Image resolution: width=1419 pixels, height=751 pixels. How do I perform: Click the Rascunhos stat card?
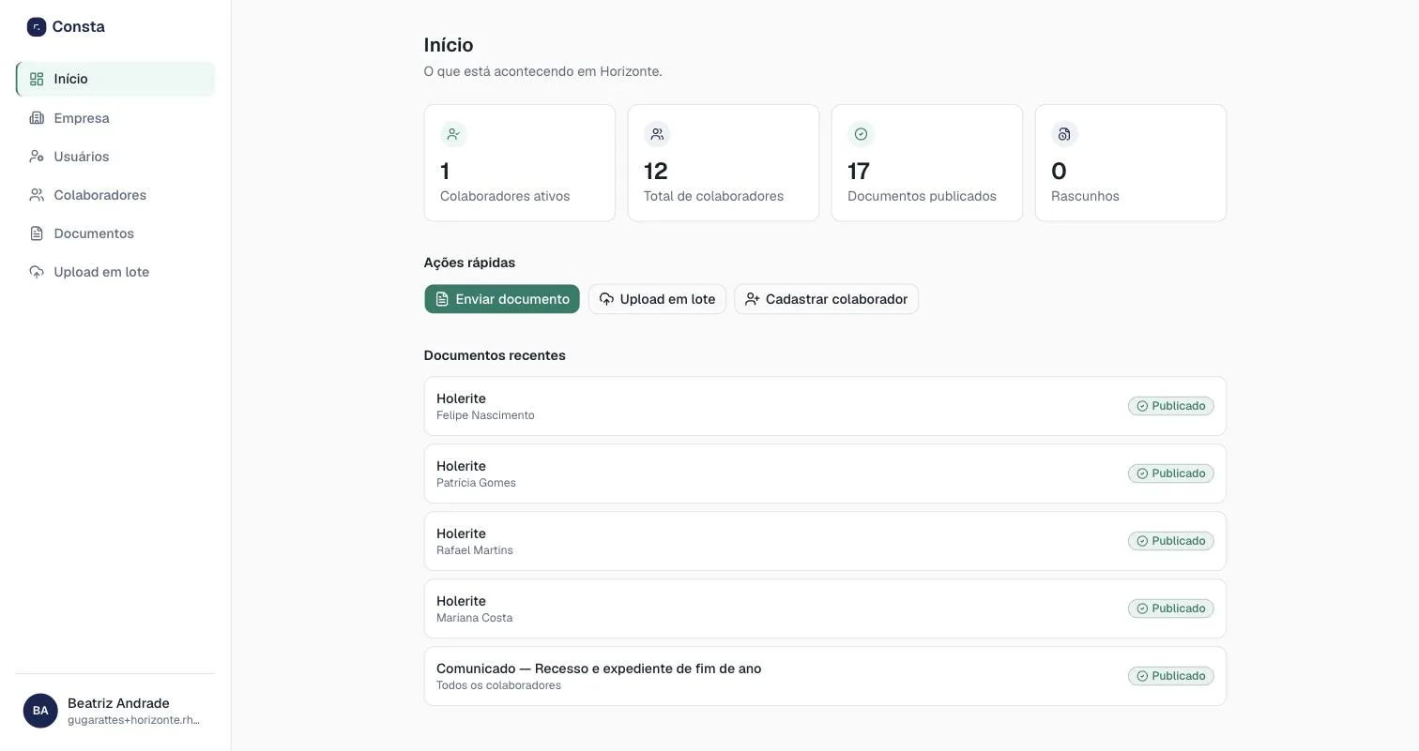coord(1131,163)
